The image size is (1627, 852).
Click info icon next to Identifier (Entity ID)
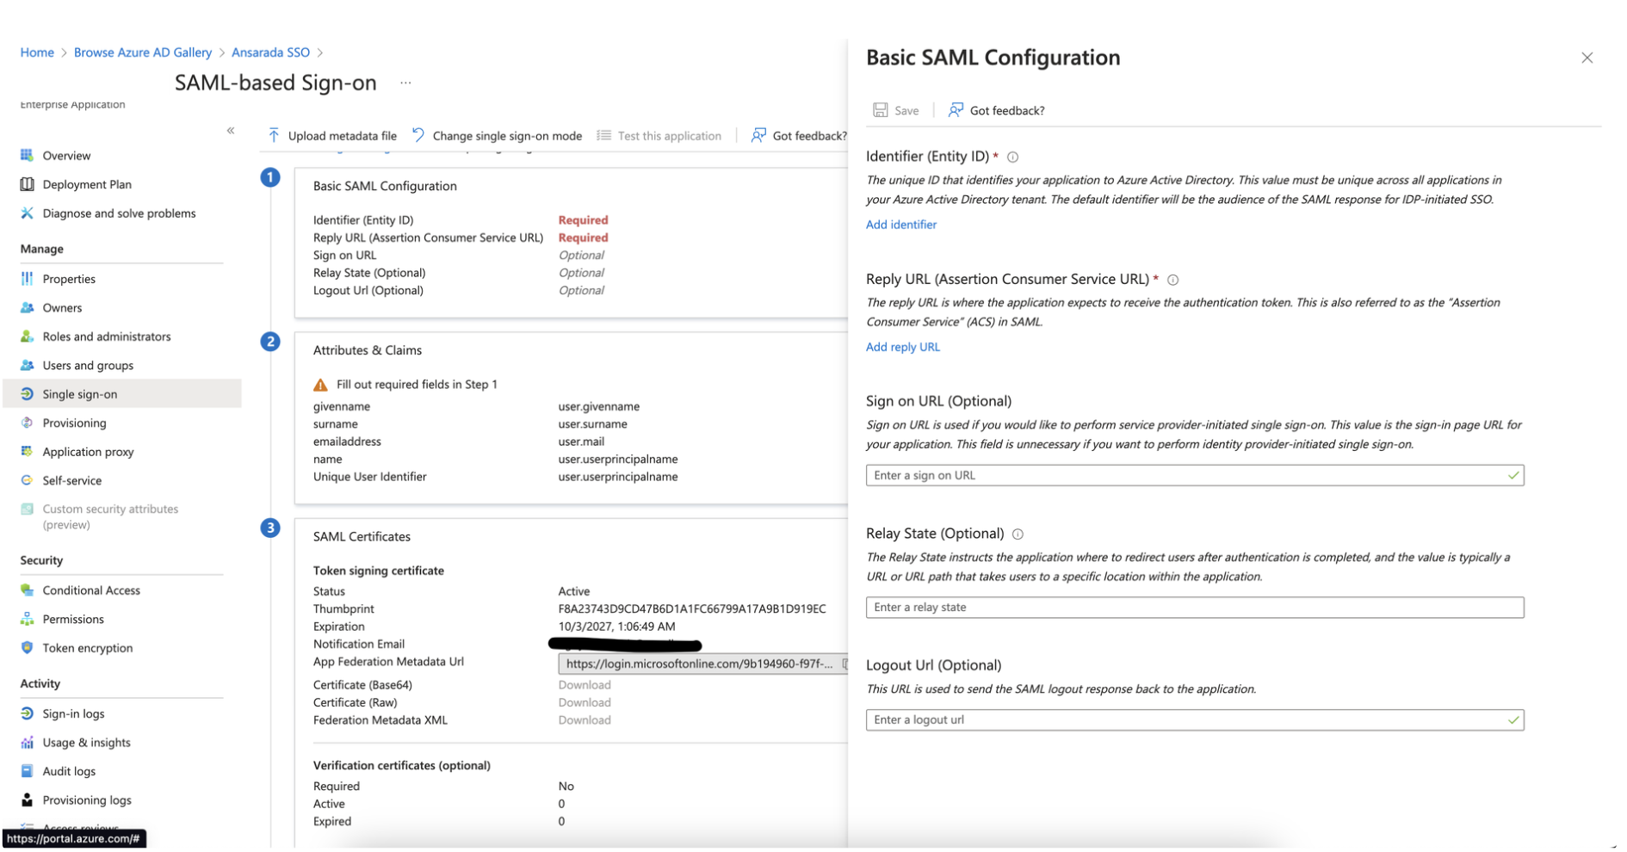pyautogui.click(x=1013, y=157)
